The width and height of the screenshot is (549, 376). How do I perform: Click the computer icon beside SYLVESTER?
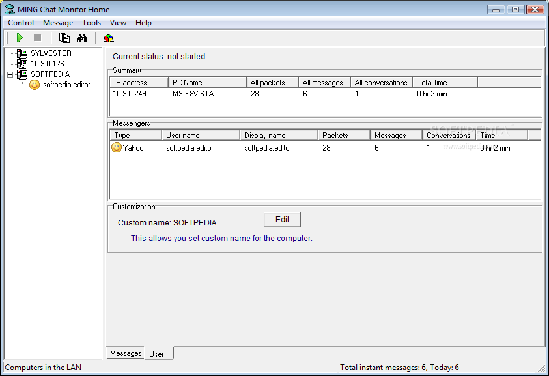point(22,53)
